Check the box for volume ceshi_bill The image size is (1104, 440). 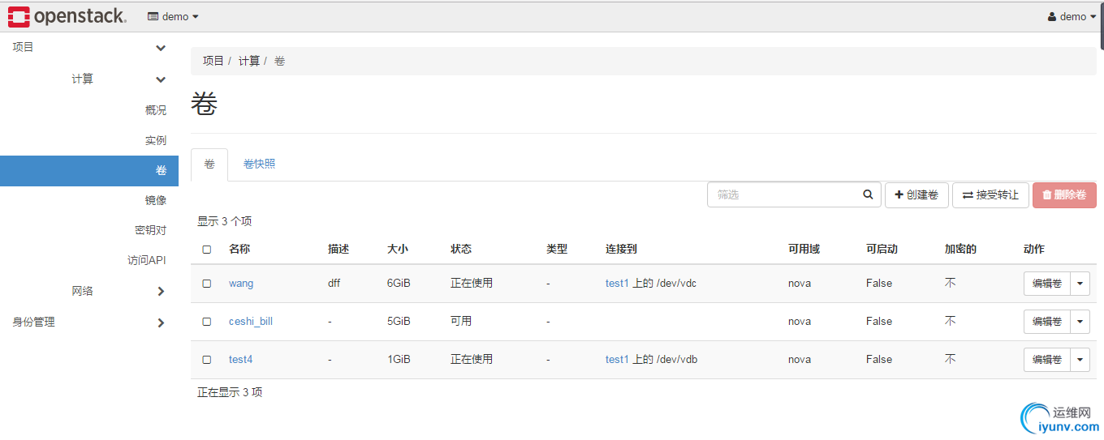pyautogui.click(x=206, y=322)
